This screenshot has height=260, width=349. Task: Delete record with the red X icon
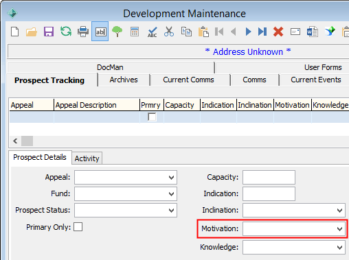pyautogui.click(x=278, y=32)
